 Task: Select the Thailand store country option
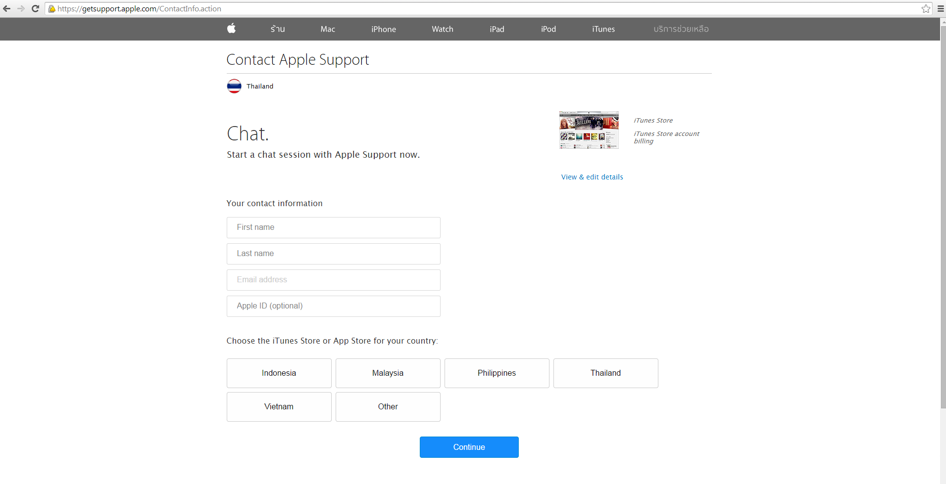point(606,373)
